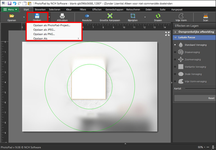
Task: Open the Resolutie tool
Action: tap(87, 17)
